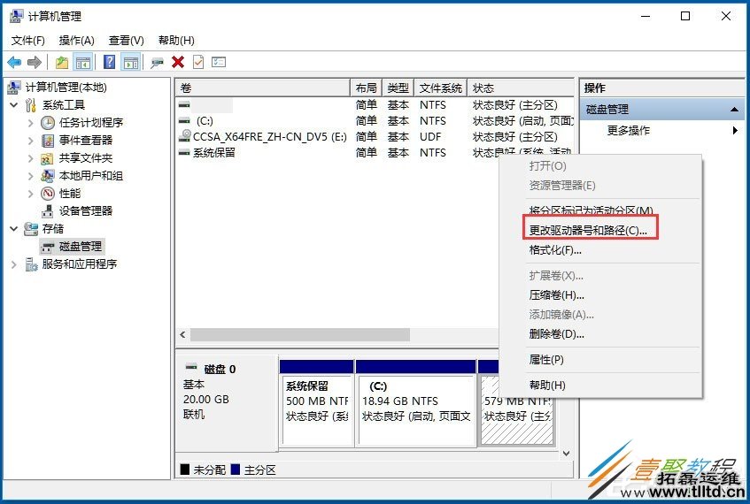This screenshot has height=504, width=750.
Task: Select 服务和应用程序 tree node
Action: click(x=80, y=264)
